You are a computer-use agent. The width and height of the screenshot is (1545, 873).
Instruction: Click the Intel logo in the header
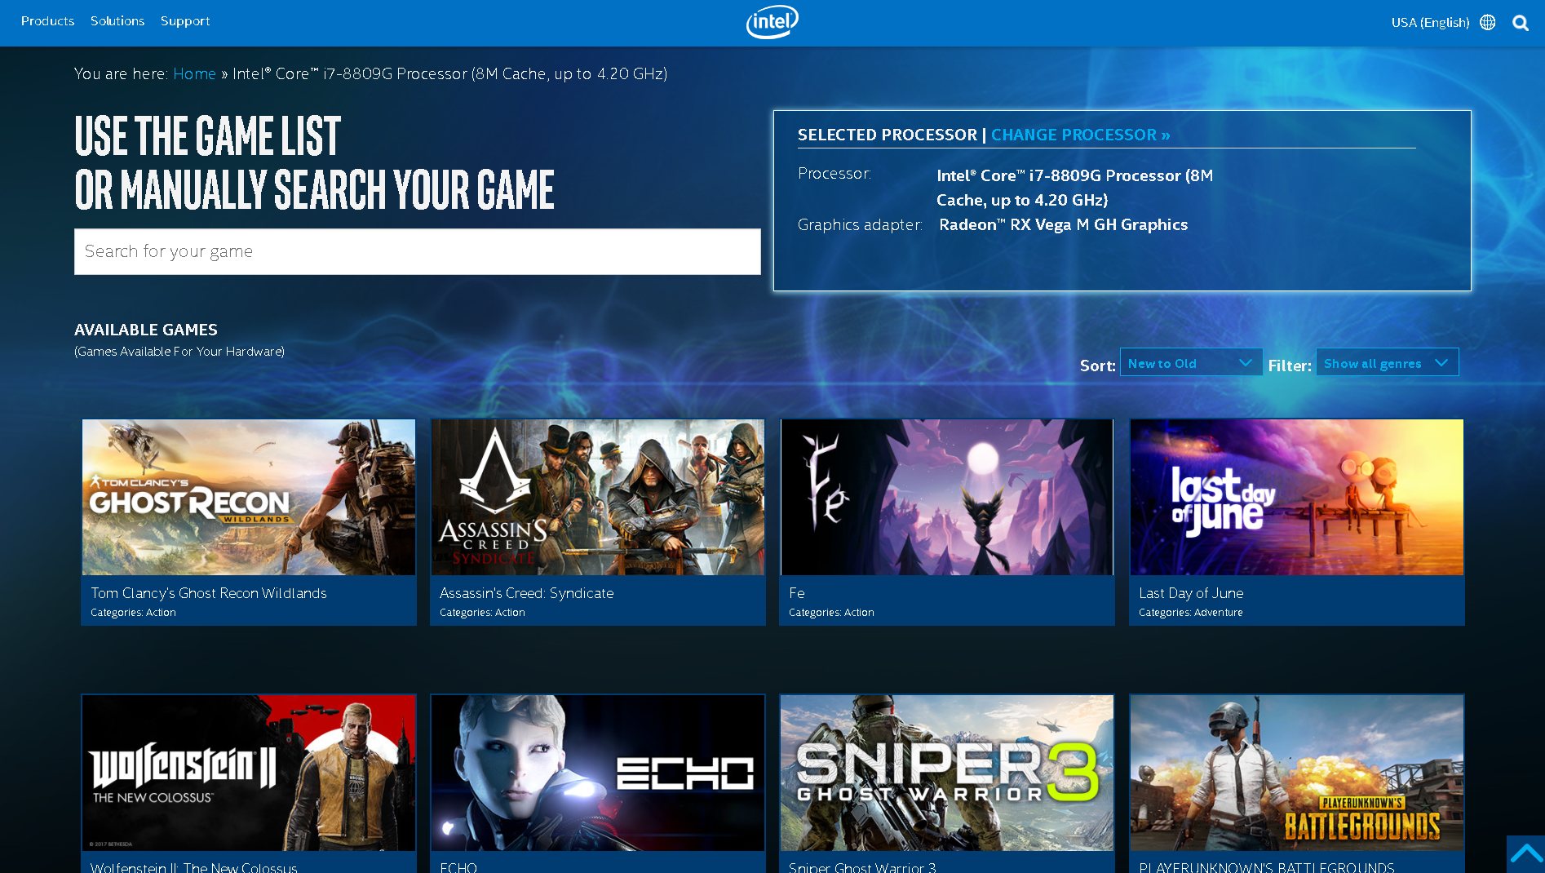coord(772,22)
